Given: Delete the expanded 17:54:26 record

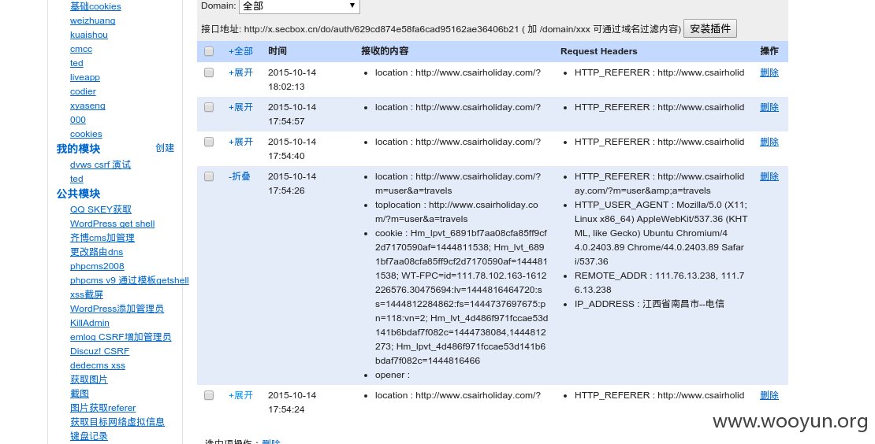Looking at the screenshot, I should pos(769,176).
